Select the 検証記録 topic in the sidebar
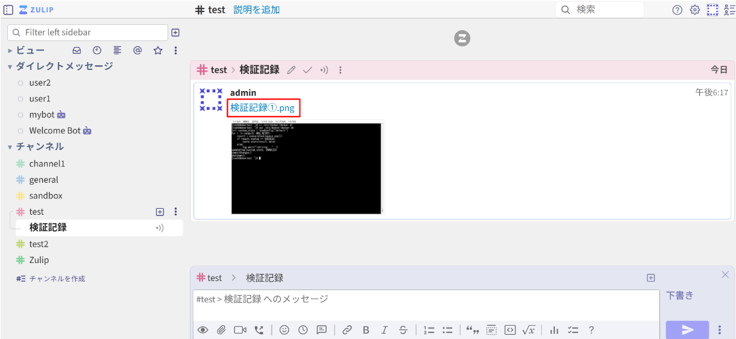Screen dimensions: 736x339 pos(48,227)
